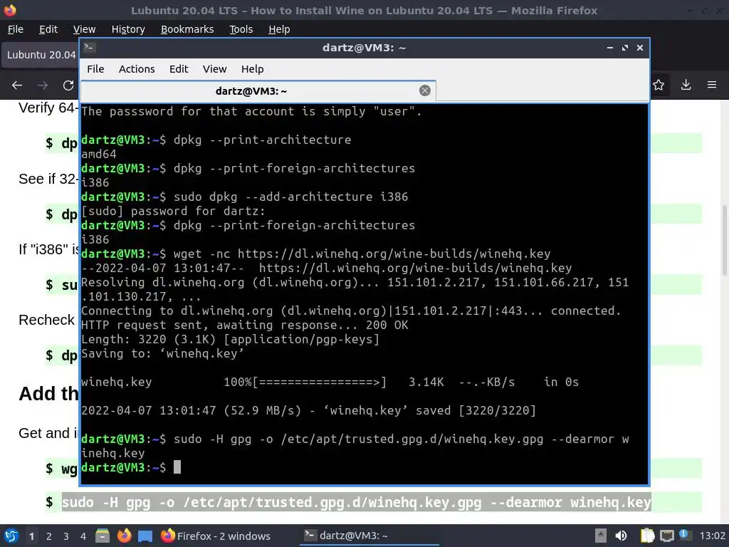The width and height of the screenshot is (729, 547).
Task: Open the Lubuntu start menu icon
Action: point(11,536)
